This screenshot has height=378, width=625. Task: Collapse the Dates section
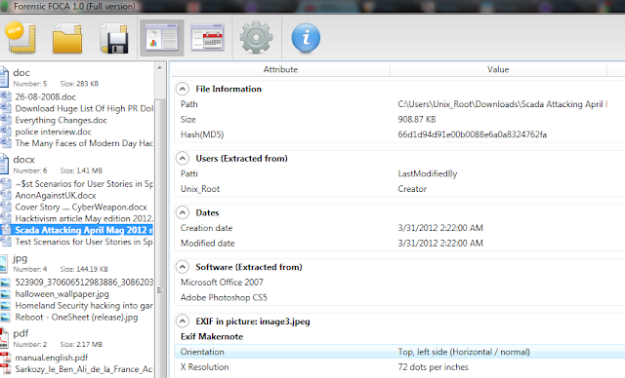click(183, 212)
